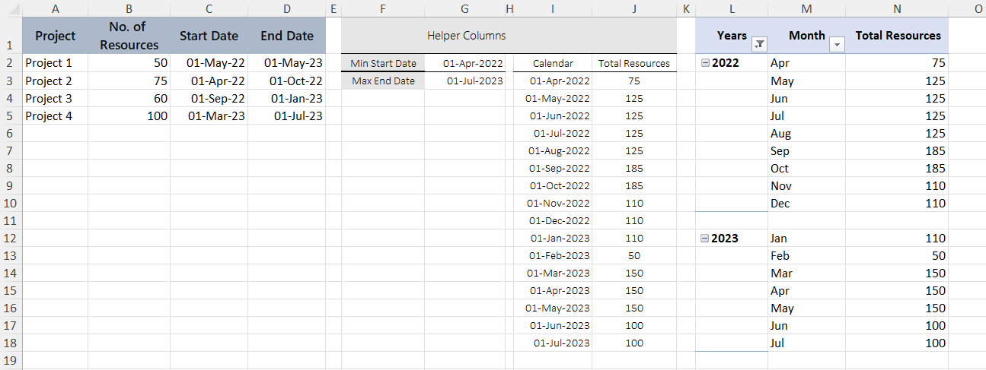Select calendar date 01-Sep-2022
Image resolution: width=986 pixels, height=370 pixels.
(553, 168)
